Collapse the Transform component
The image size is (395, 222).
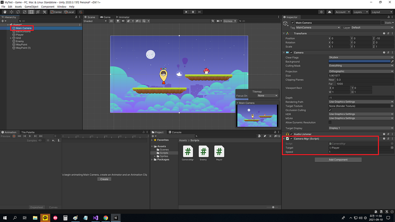(284, 33)
